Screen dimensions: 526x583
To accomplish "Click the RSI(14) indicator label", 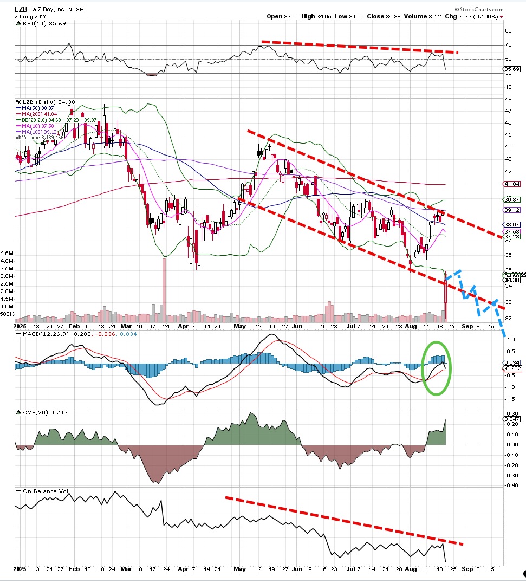I will pos(34,24).
